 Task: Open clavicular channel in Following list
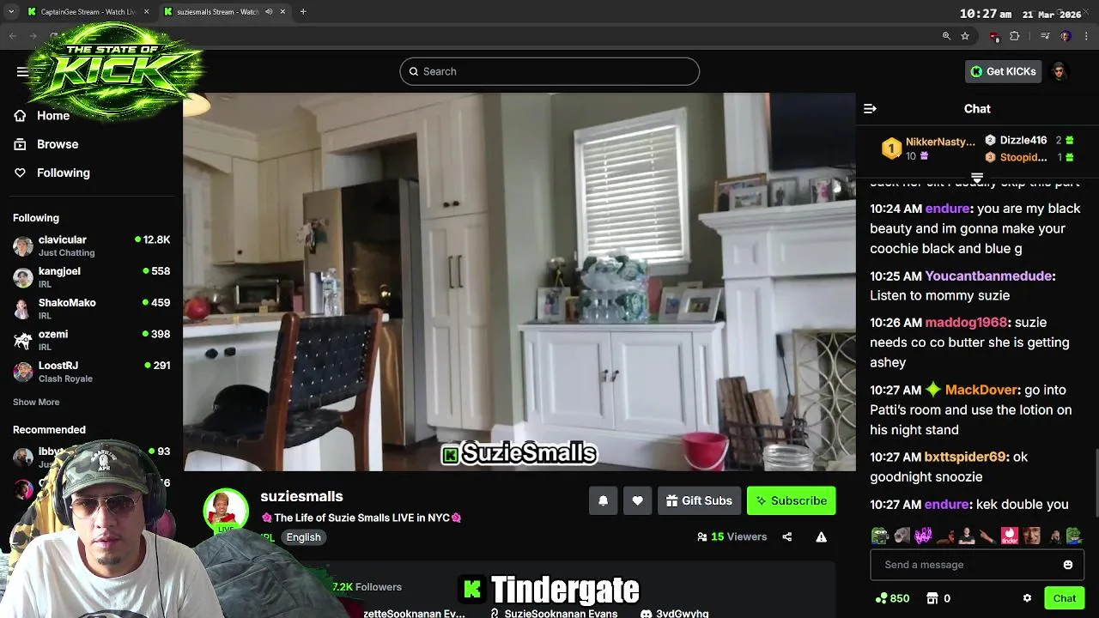pos(91,245)
